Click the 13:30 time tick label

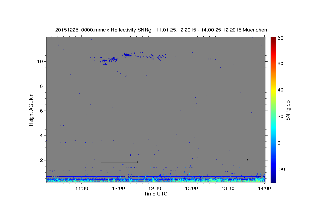pyautogui.click(x=228, y=188)
